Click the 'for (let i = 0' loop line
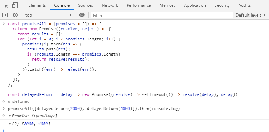Viewport: 269px width, 132px height. tap(69, 39)
